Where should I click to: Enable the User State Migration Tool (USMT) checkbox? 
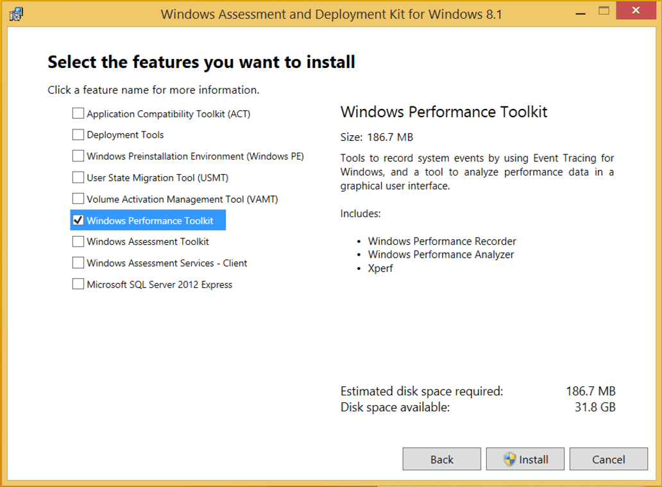coord(78,177)
